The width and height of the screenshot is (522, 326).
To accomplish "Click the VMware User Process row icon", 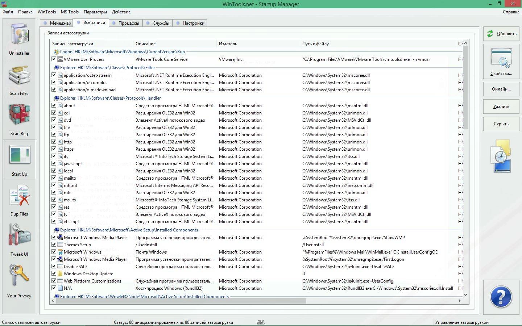I will [x=60, y=59].
